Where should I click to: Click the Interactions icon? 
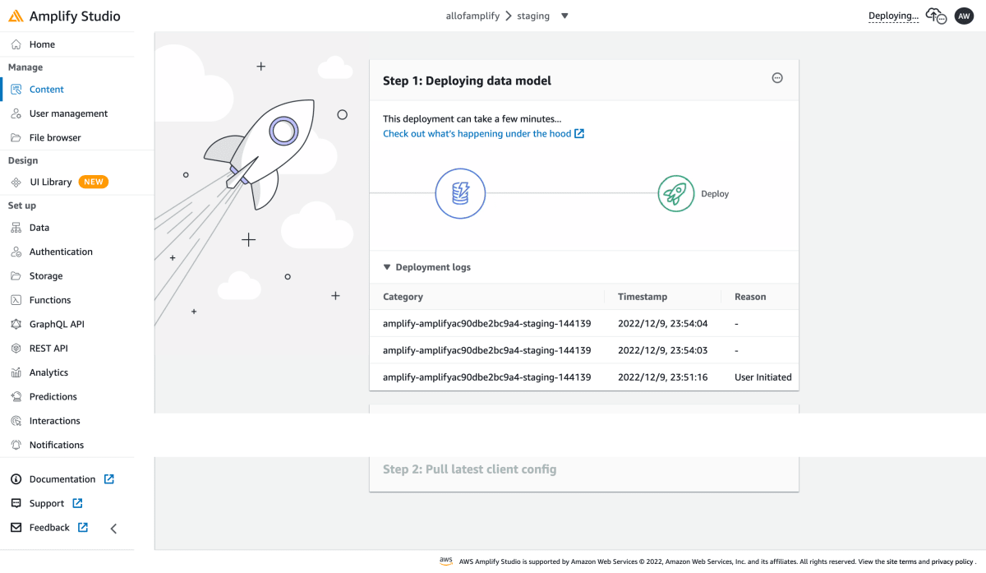point(16,421)
